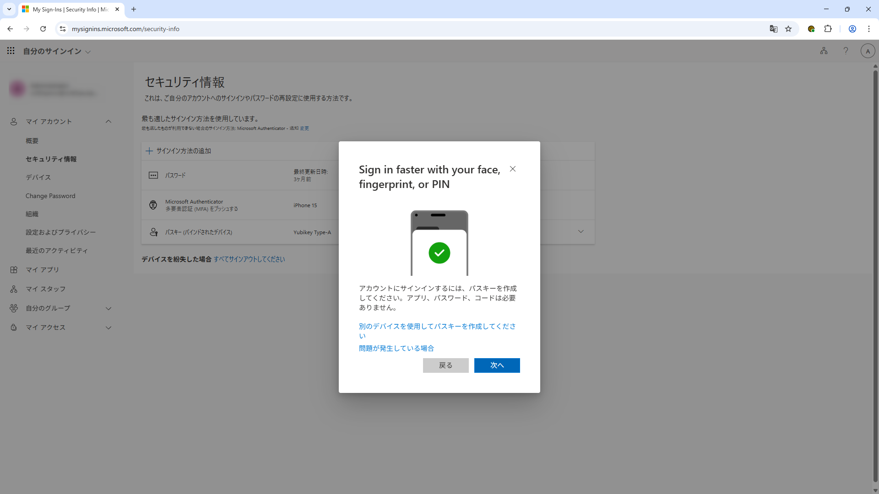Click the help question mark icon
Image resolution: width=879 pixels, height=494 pixels.
846,51
